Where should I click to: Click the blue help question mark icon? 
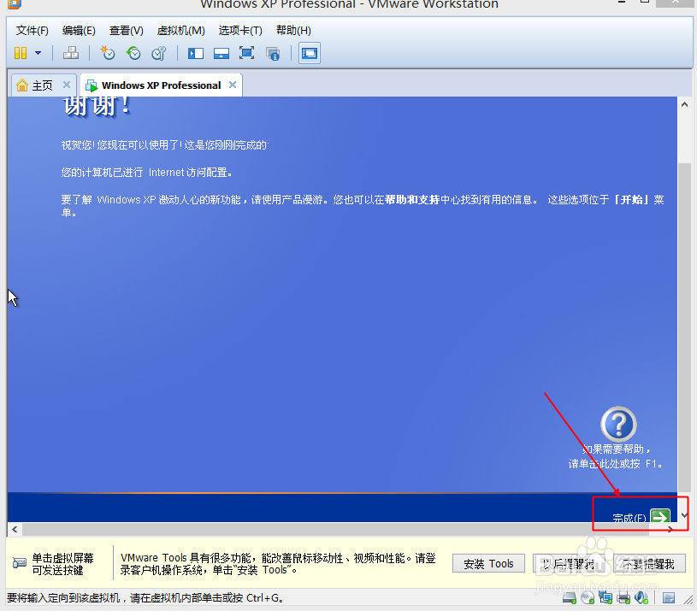point(618,424)
